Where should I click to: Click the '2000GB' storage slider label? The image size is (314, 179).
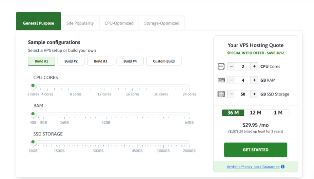[189, 151]
